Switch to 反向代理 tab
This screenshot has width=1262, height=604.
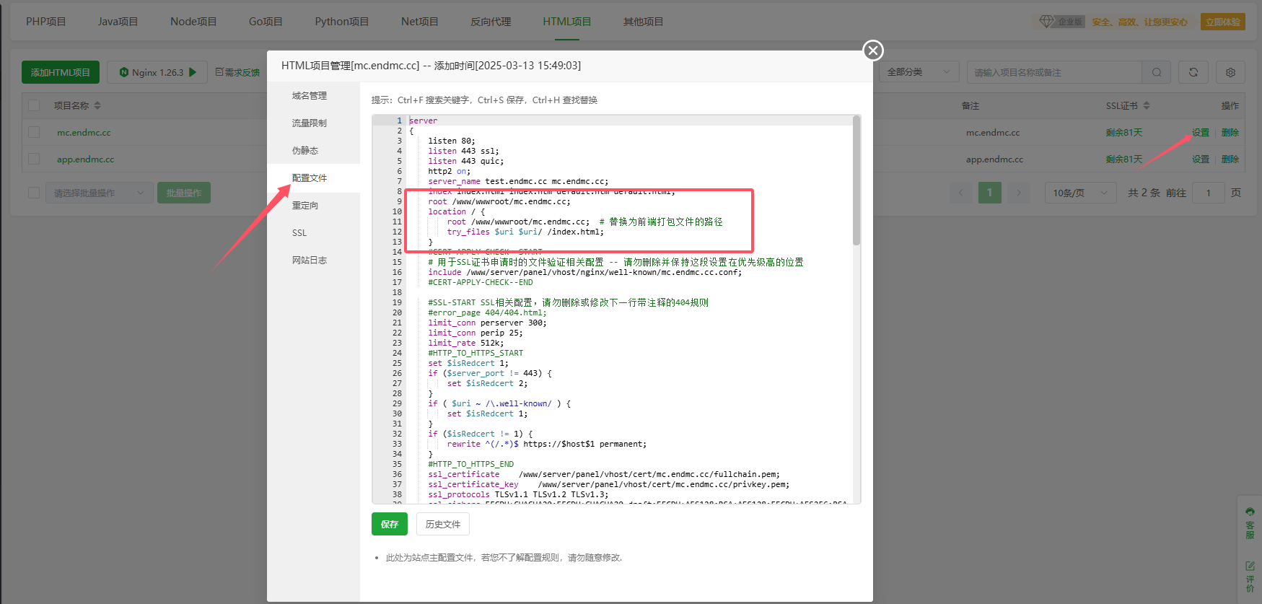coord(491,22)
